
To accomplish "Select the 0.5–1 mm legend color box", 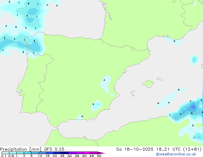I will point(13,153).
